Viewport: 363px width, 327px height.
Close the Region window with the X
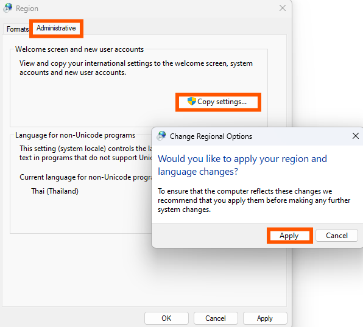point(283,8)
